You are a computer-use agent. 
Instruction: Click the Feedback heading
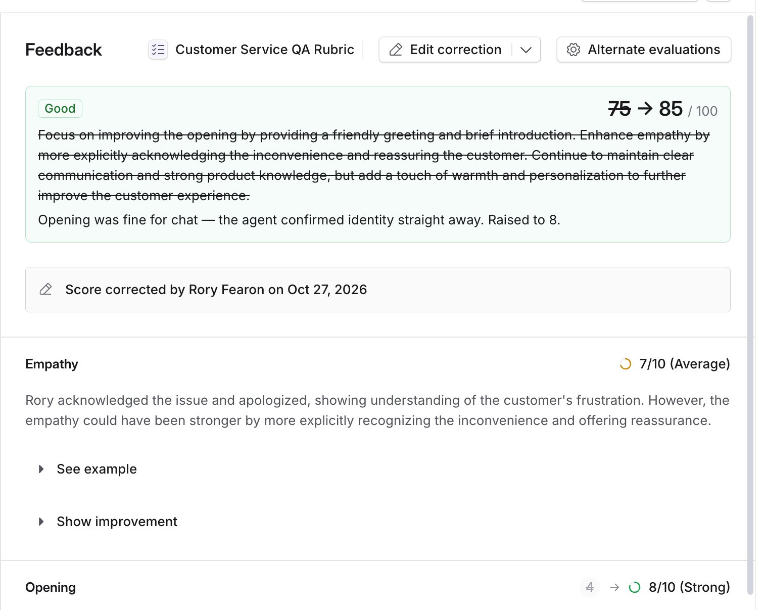[64, 50]
